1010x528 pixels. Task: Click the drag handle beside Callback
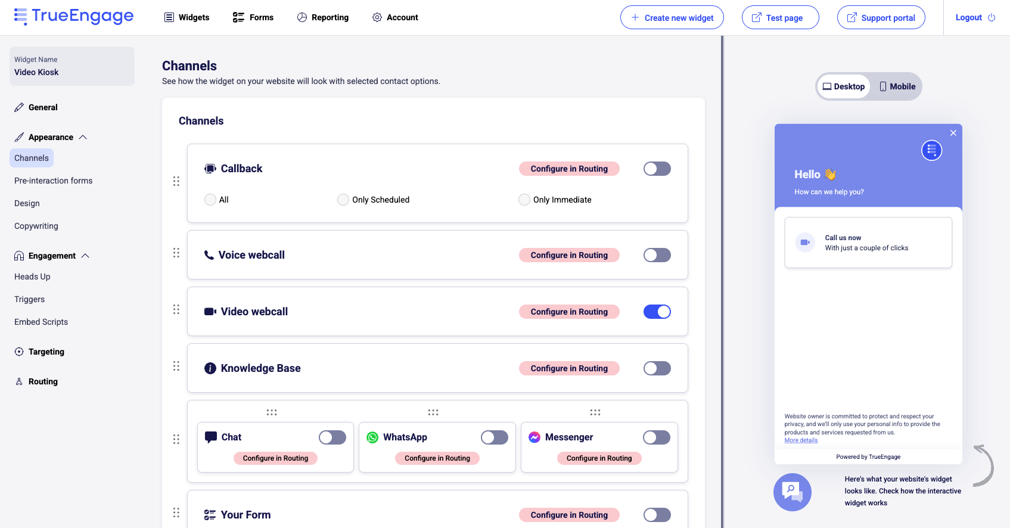[x=176, y=181]
